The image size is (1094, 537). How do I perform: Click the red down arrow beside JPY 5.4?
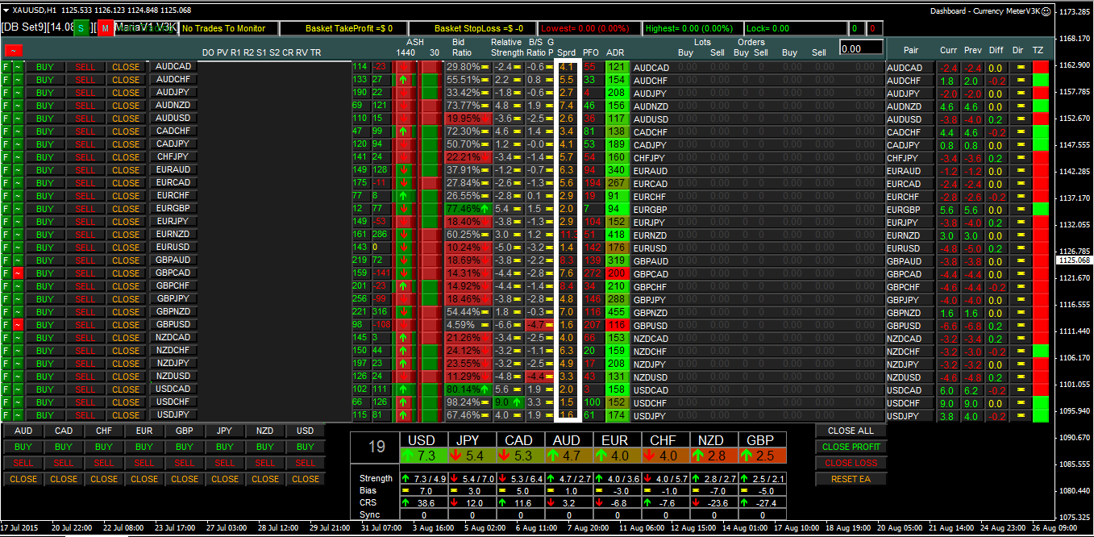457,456
